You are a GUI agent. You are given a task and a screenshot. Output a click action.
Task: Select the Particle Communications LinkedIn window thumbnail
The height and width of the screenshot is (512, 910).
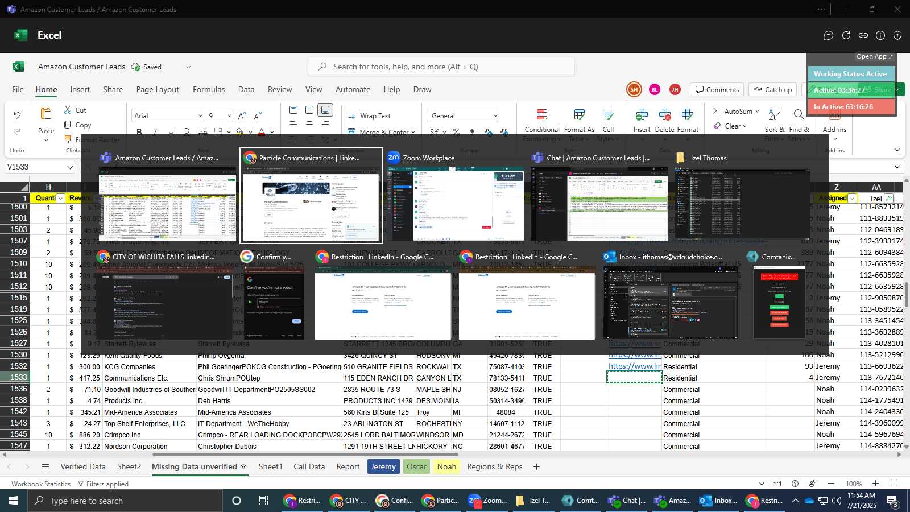coord(311,195)
